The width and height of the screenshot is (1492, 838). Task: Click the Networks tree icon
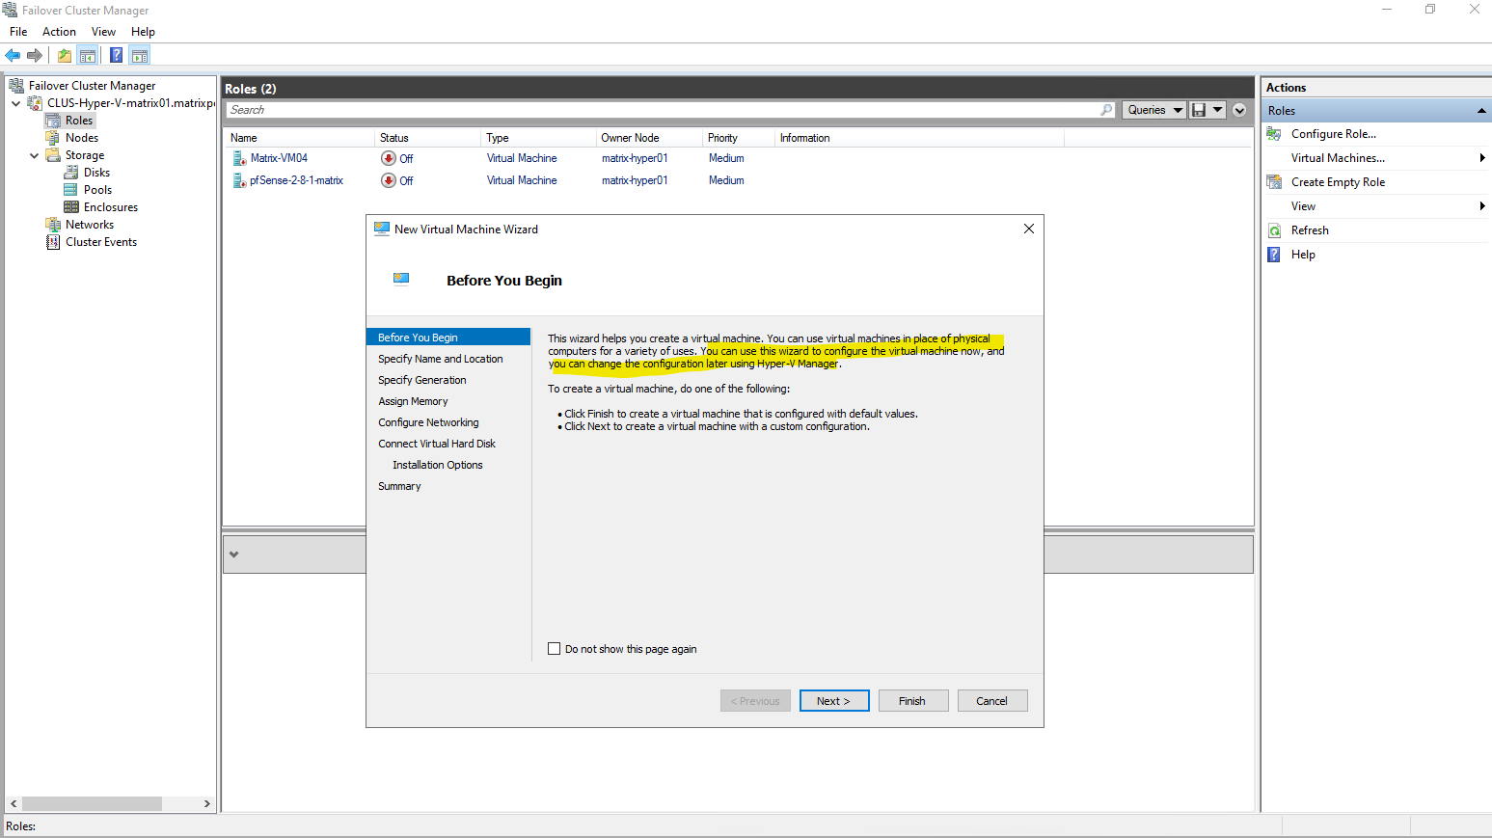tap(53, 225)
